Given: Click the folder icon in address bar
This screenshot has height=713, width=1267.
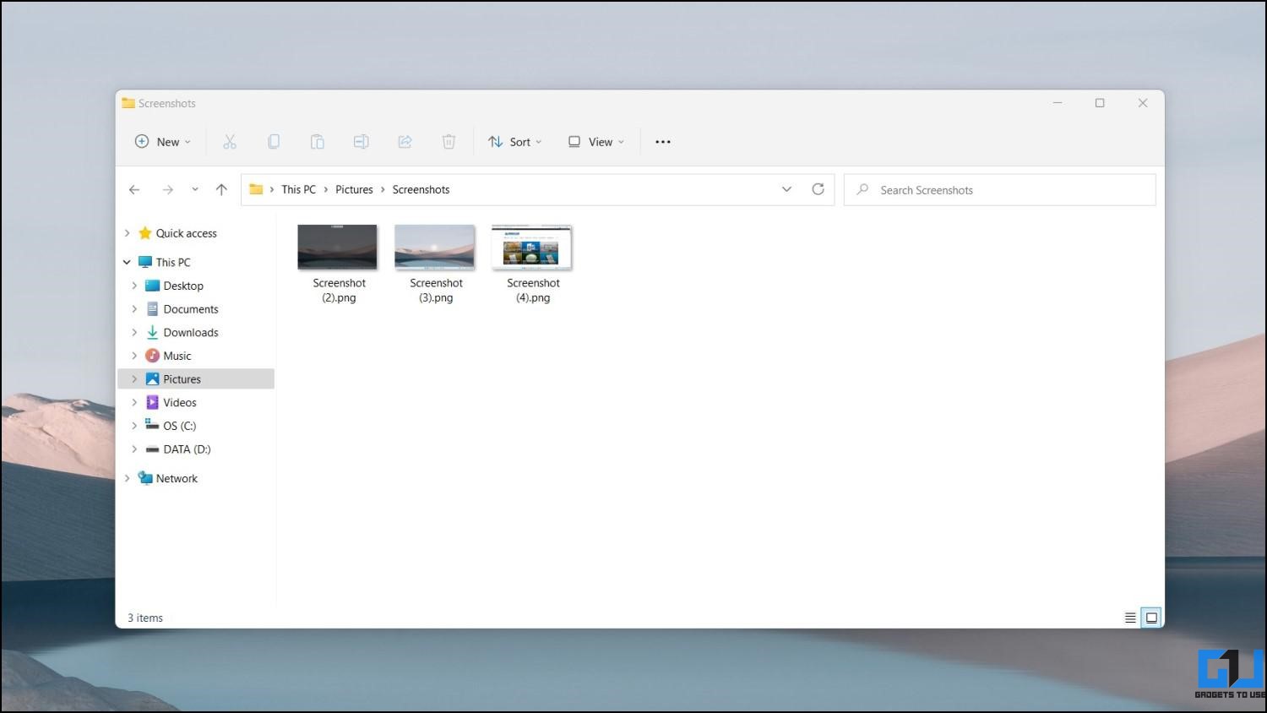Looking at the screenshot, I should coord(256,189).
